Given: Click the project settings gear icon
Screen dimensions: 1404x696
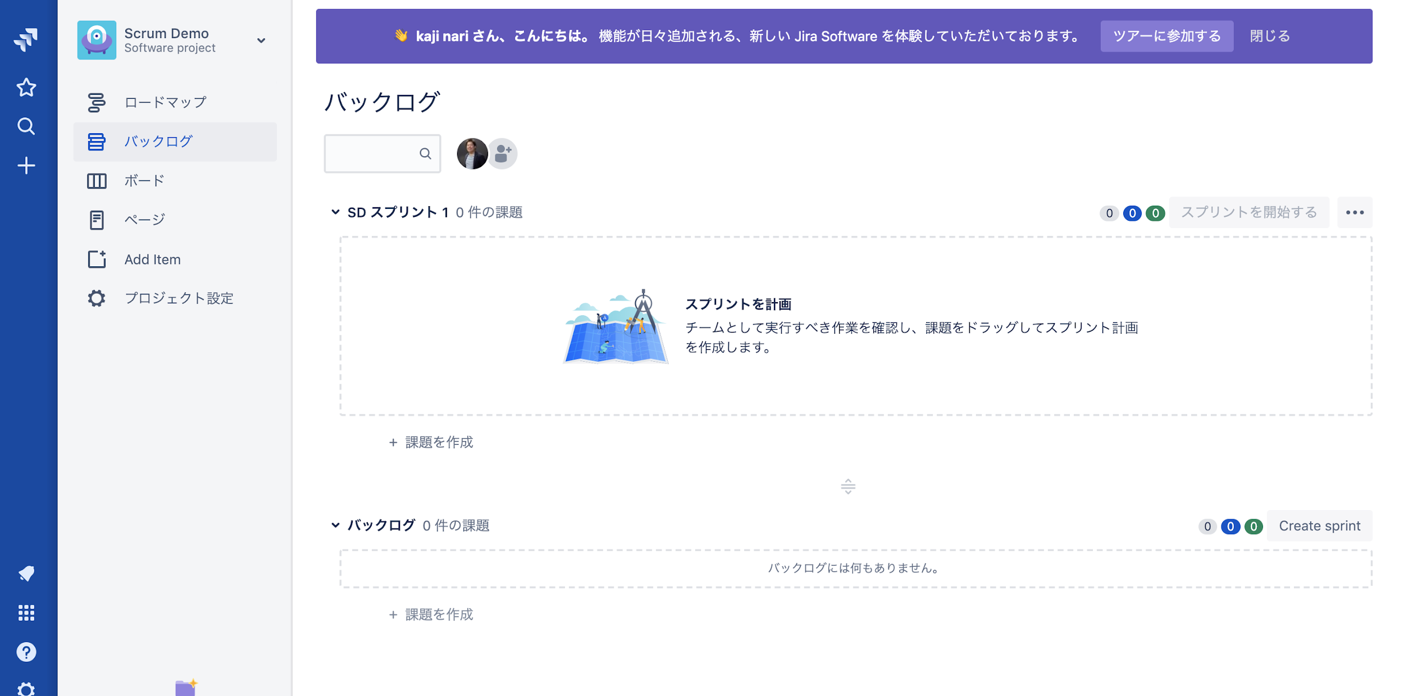Looking at the screenshot, I should tap(97, 298).
